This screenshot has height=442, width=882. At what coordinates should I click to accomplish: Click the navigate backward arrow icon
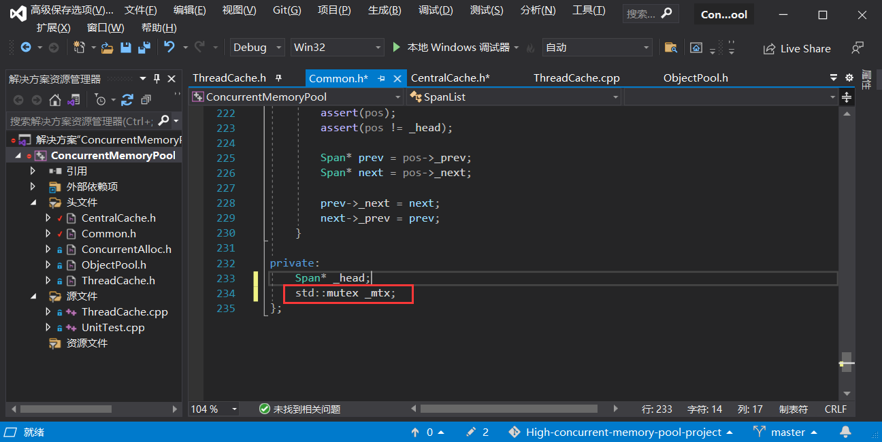point(26,48)
